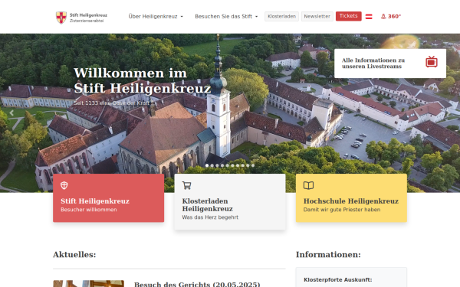Open the Stift Heiligenkreuz Besucher willkommen card
The width and height of the screenshot is (460, 287).
[109, 198]
